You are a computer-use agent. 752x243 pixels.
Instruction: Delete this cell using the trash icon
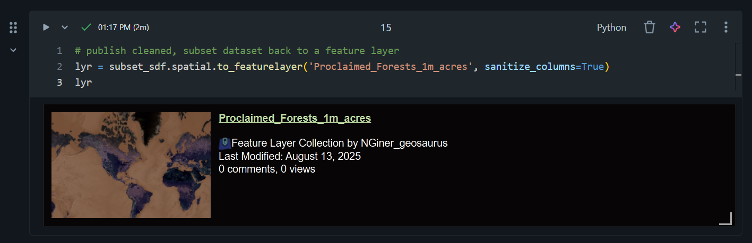[x=650, y=28]
